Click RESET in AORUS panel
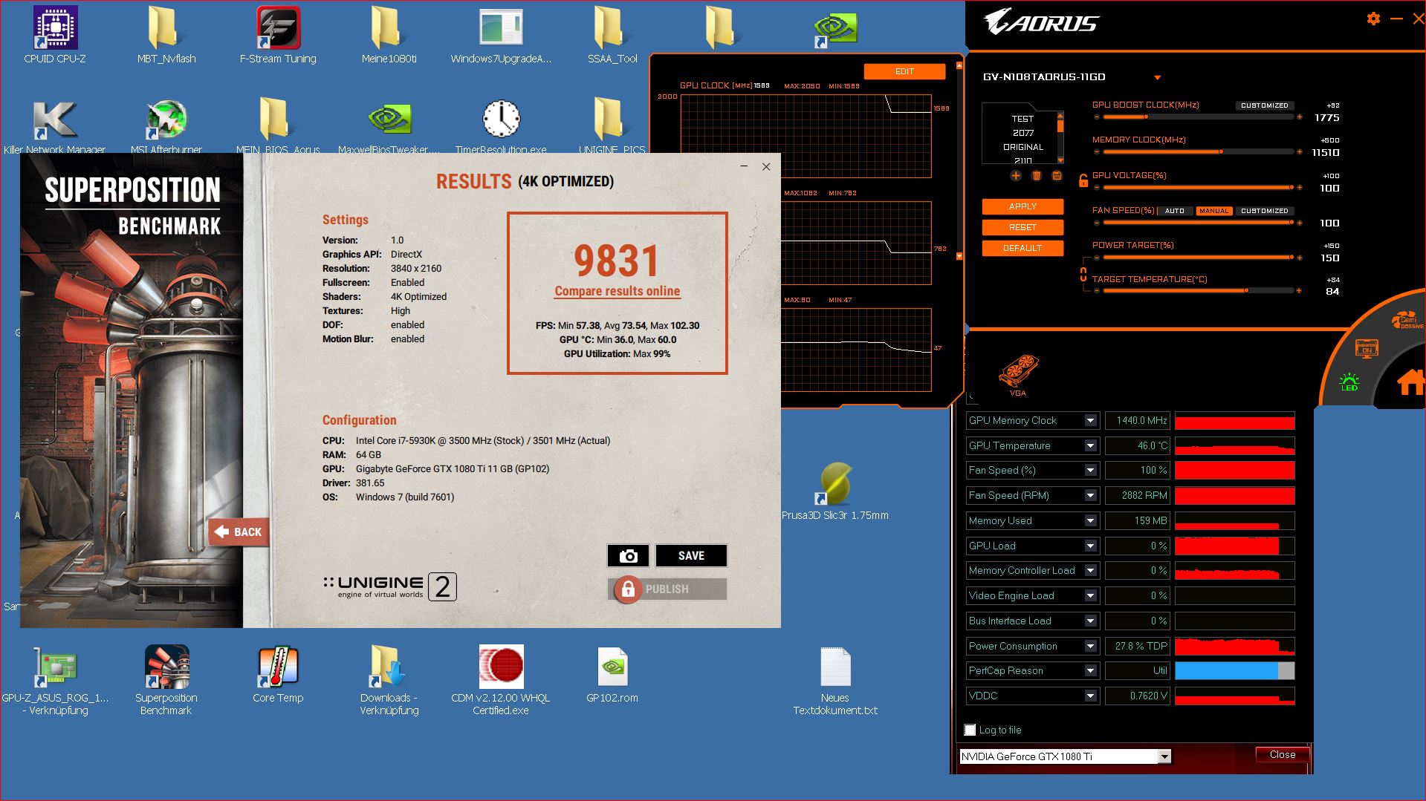1426x801 pixels. [1022, 227]
